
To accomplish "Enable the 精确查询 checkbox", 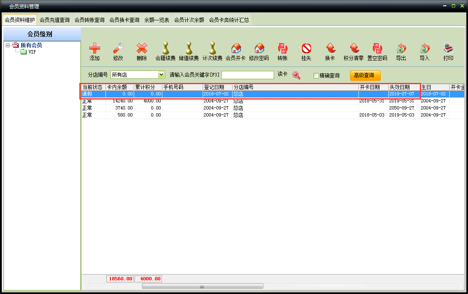I will [316, 75].
